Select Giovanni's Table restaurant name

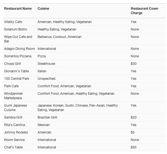point(17,71)
